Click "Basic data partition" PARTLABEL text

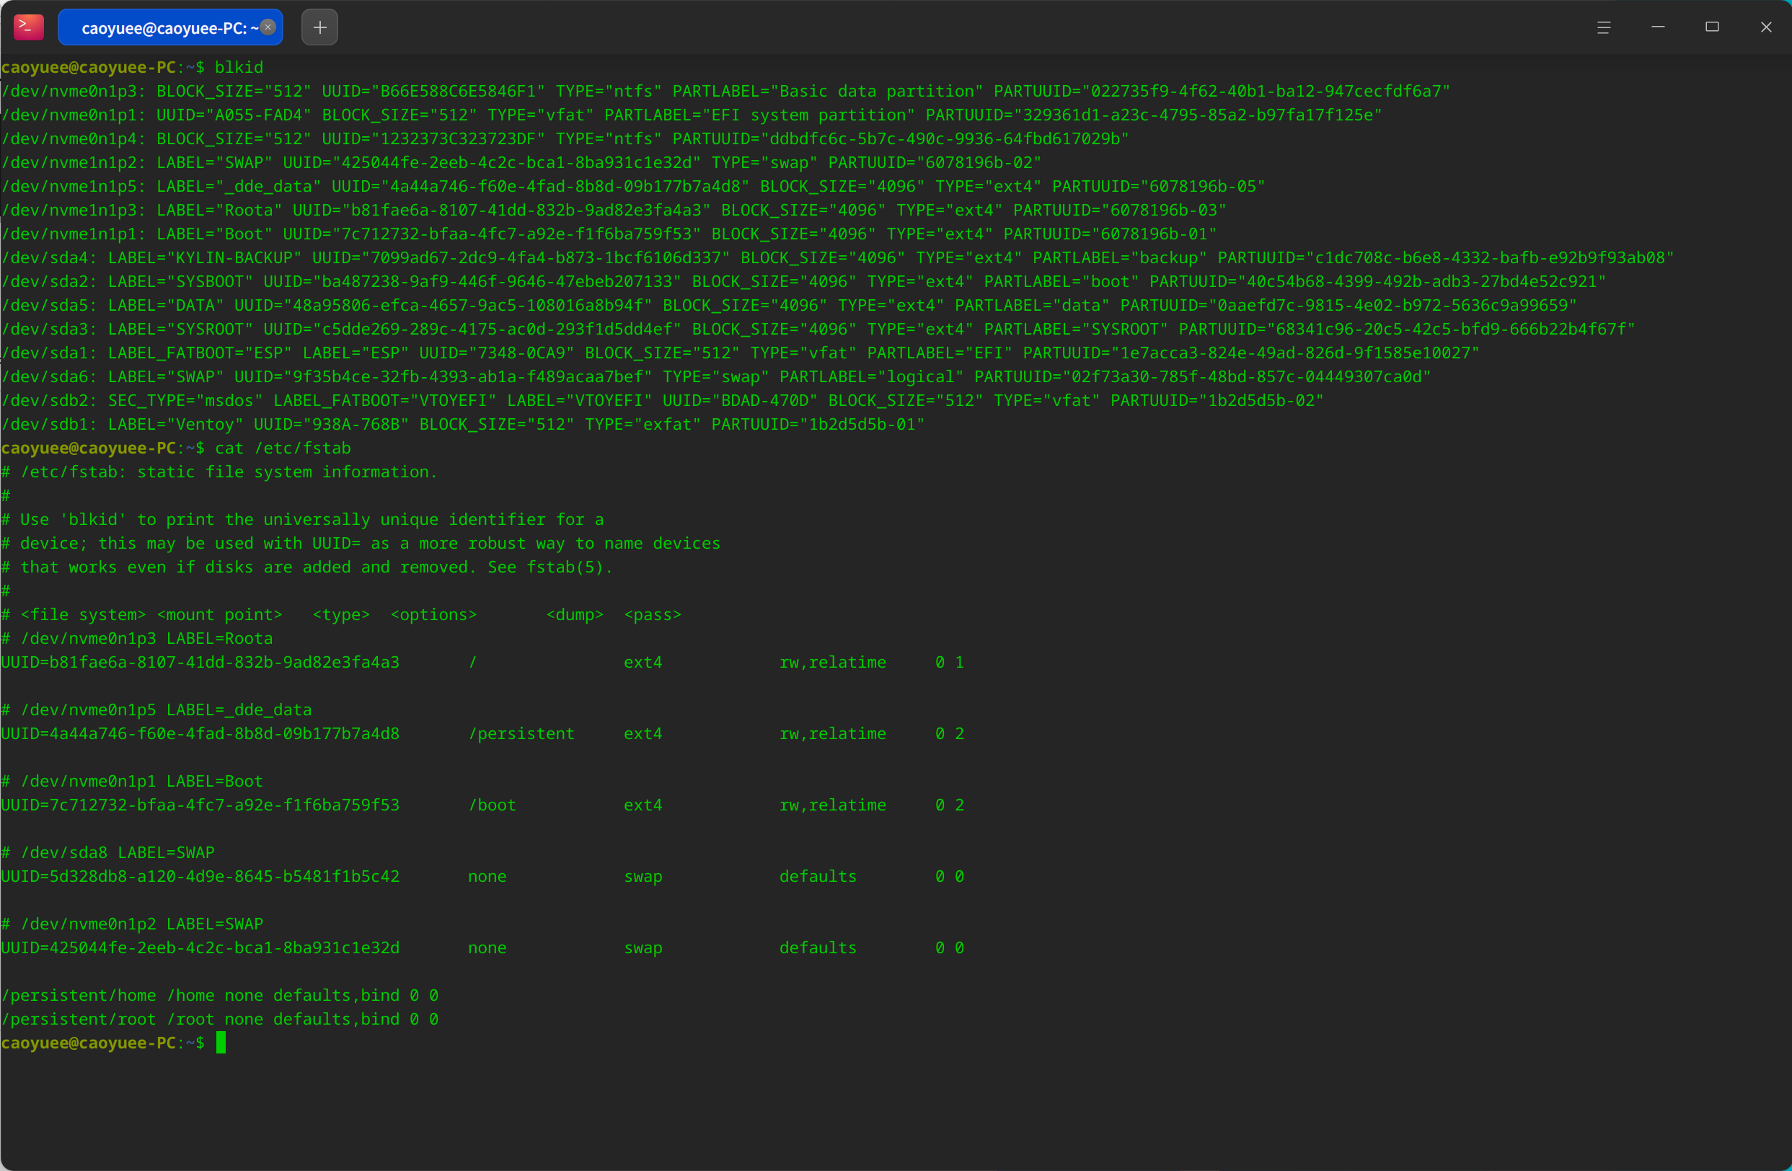coord(876,91)
